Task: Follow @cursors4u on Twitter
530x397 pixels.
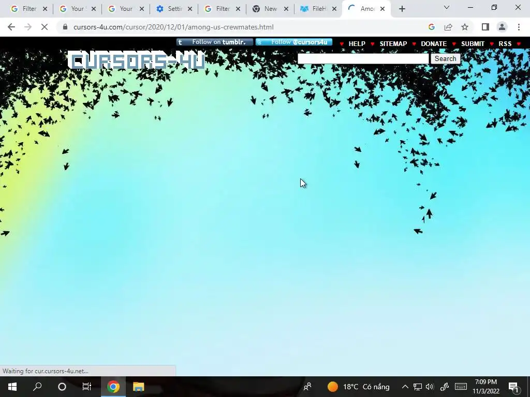Action: pyautogui.click(x=294, y=42)
